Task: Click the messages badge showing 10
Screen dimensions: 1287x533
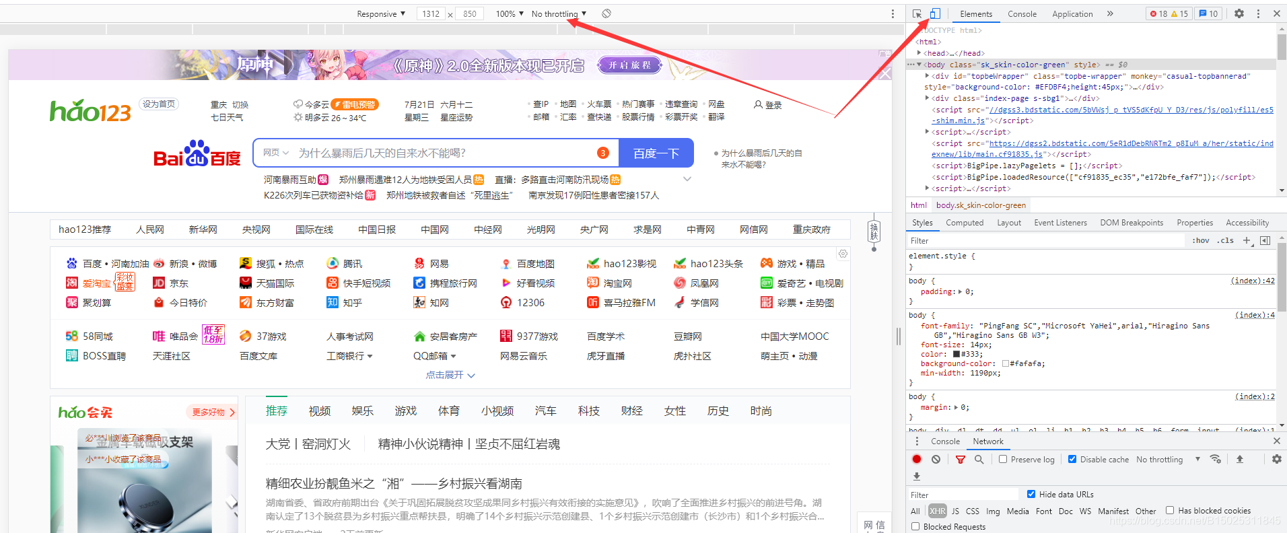Action: point(1209,13)
